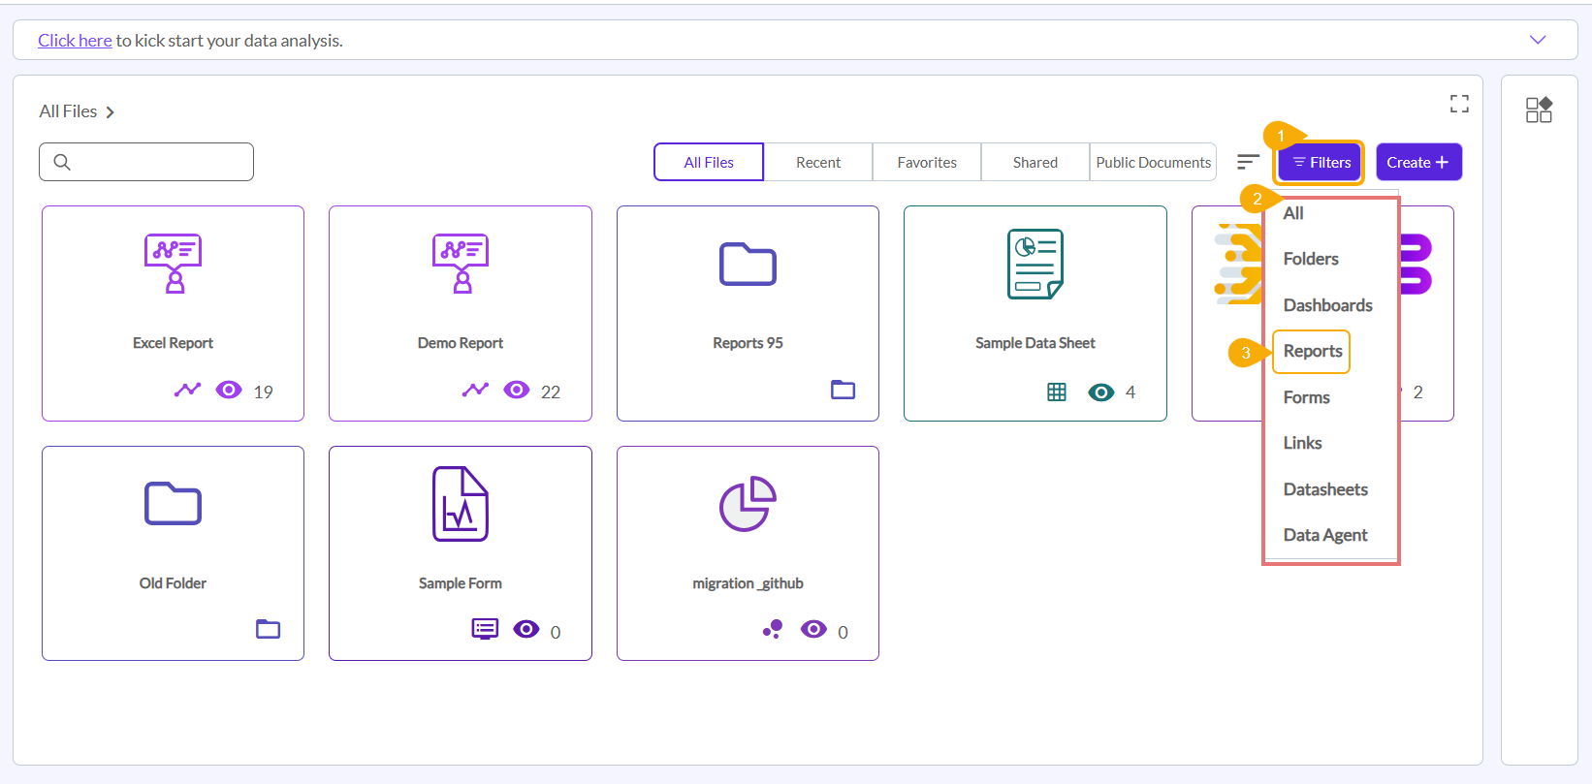Open the widgets panel icon
The height and width of the screenshot is (784, 1592).
pyautogui.click(x=1539, y=110)
